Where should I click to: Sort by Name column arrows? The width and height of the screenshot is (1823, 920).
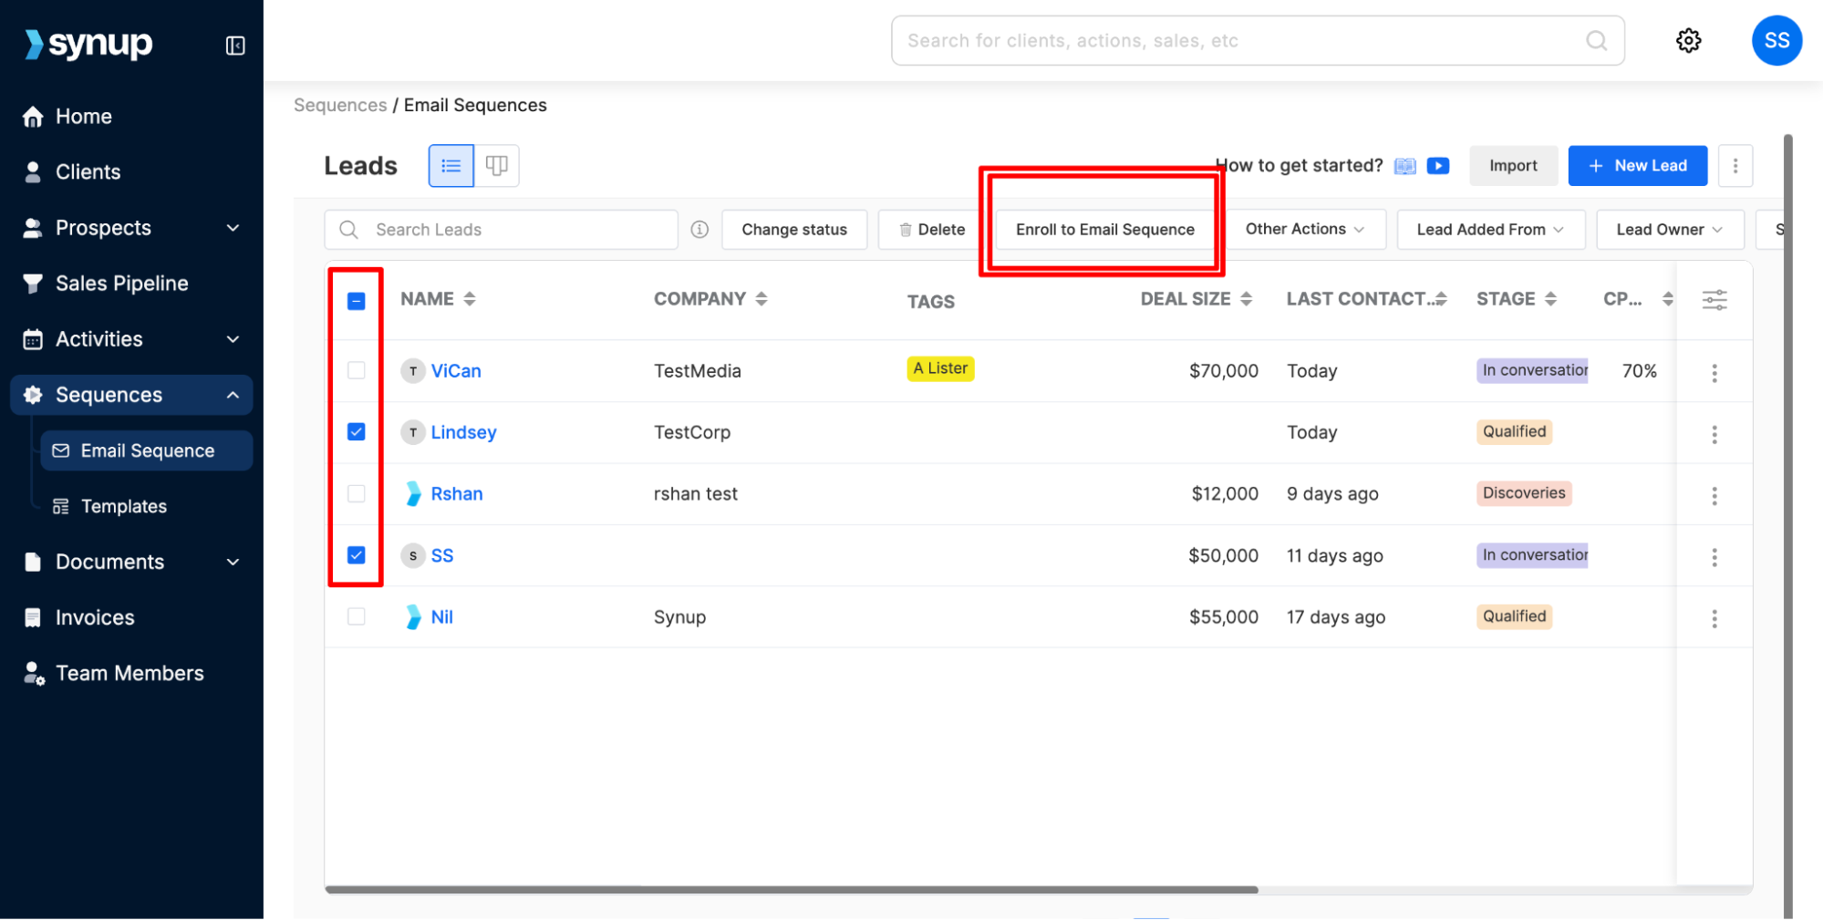click(x=470, y=299)
